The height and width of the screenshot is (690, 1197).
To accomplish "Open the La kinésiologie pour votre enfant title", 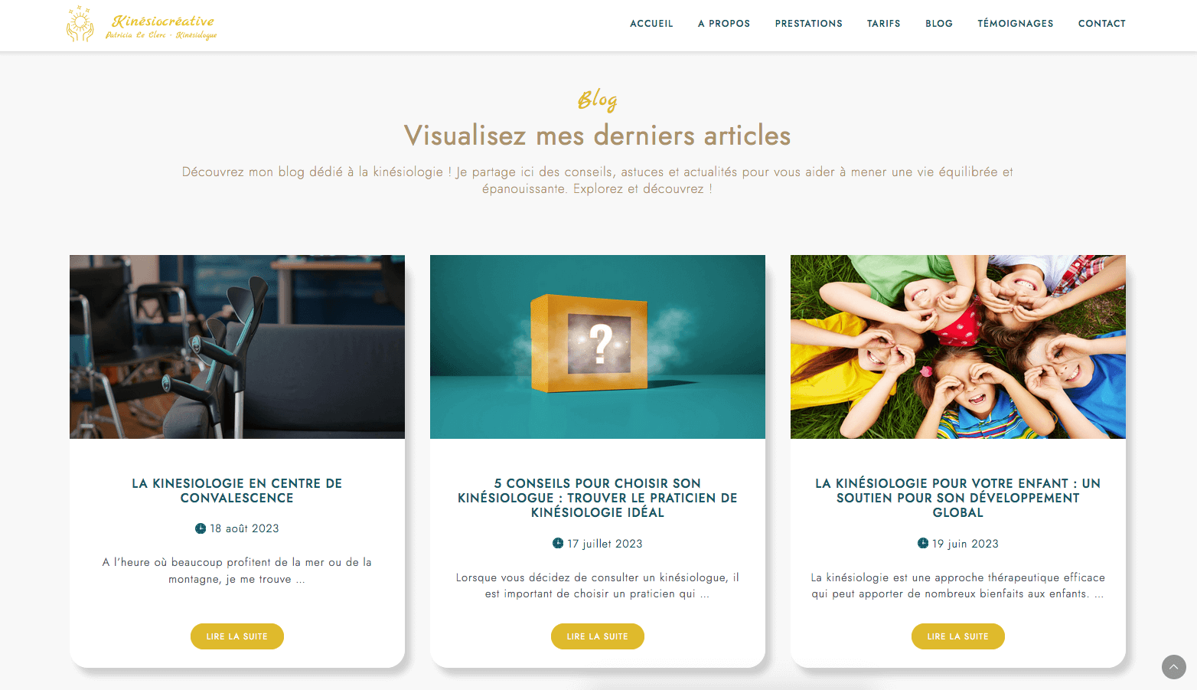I will (x=958, y=498).
